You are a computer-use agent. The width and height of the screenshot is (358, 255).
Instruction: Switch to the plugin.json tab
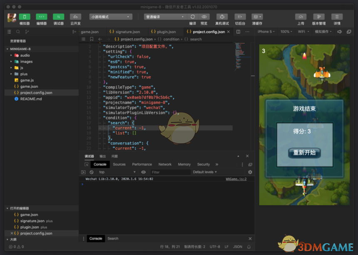pos(164,32)
